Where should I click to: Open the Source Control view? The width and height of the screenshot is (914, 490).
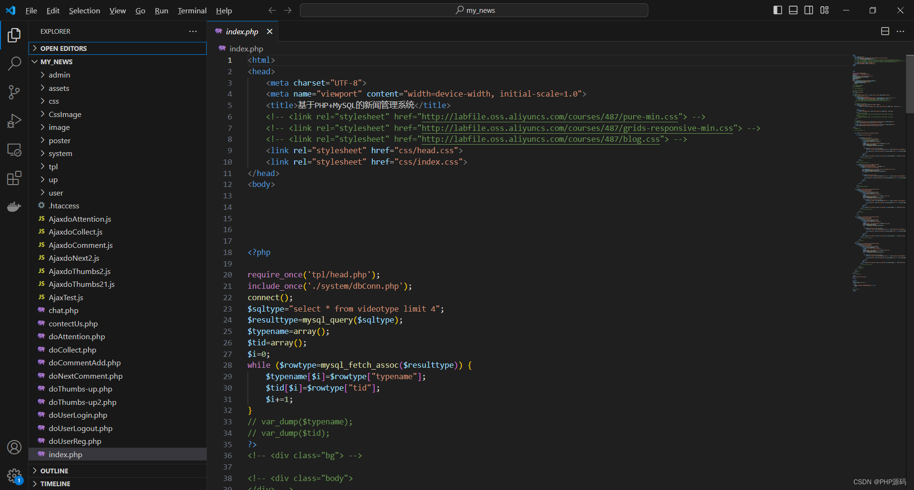pyautogui.click(x=14, y=92)
